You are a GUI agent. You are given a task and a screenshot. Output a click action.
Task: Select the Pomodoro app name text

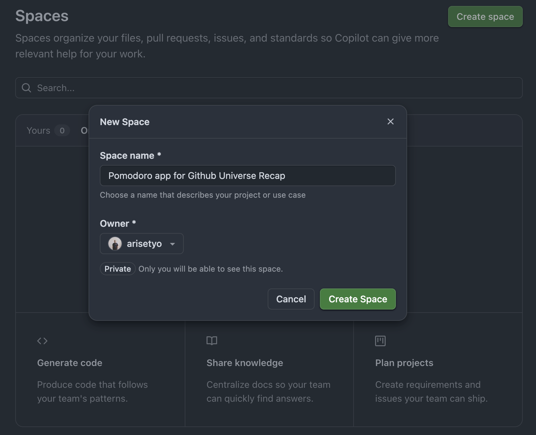[196, 176]
